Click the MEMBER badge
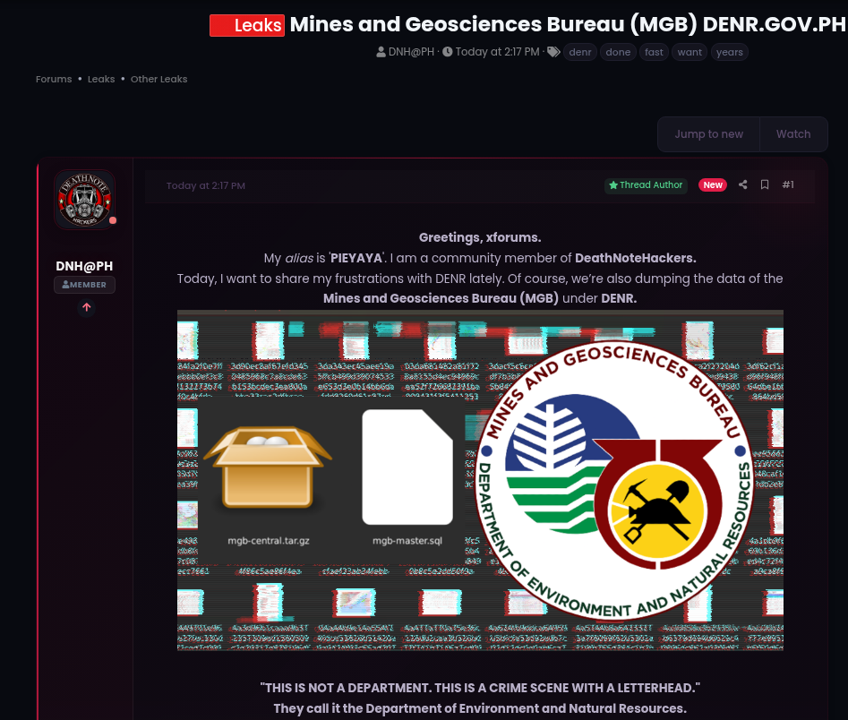Image resolution: width=848 pixels, height=720 pixels. click(x=84, y=285)
